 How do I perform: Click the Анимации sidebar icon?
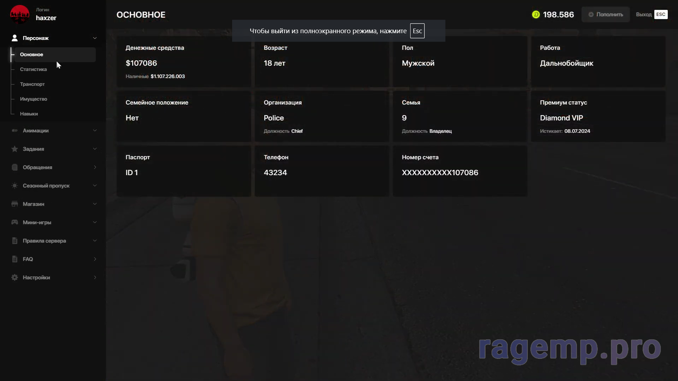[14, 131]
